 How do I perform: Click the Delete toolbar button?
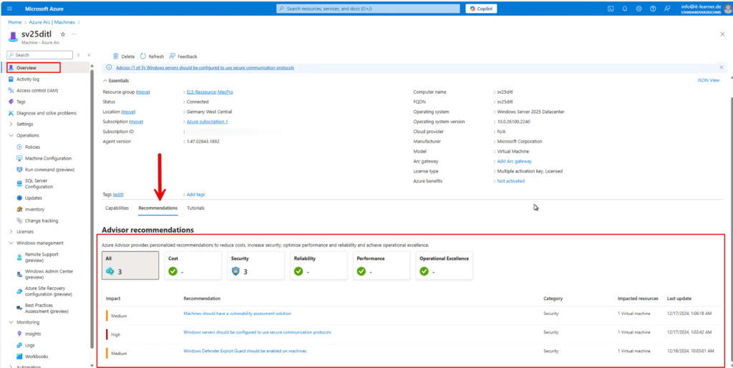124,56
